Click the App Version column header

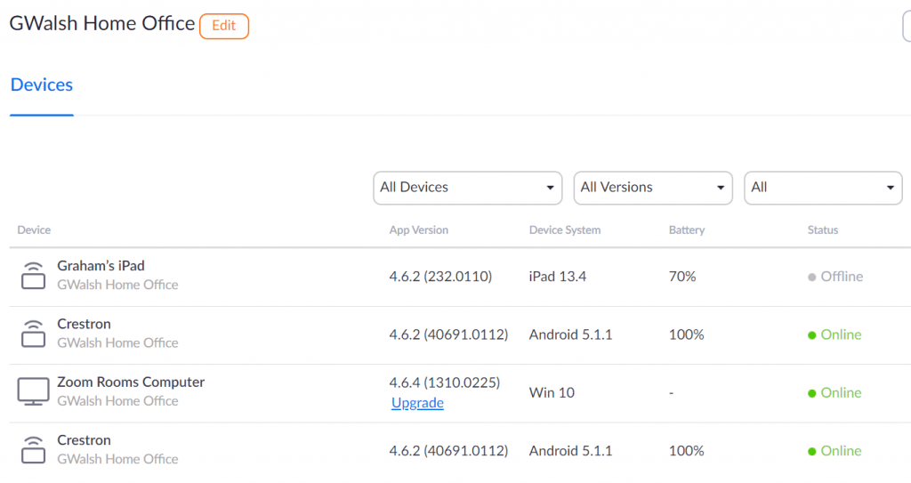pyautogui.click(x=418, y=230)
